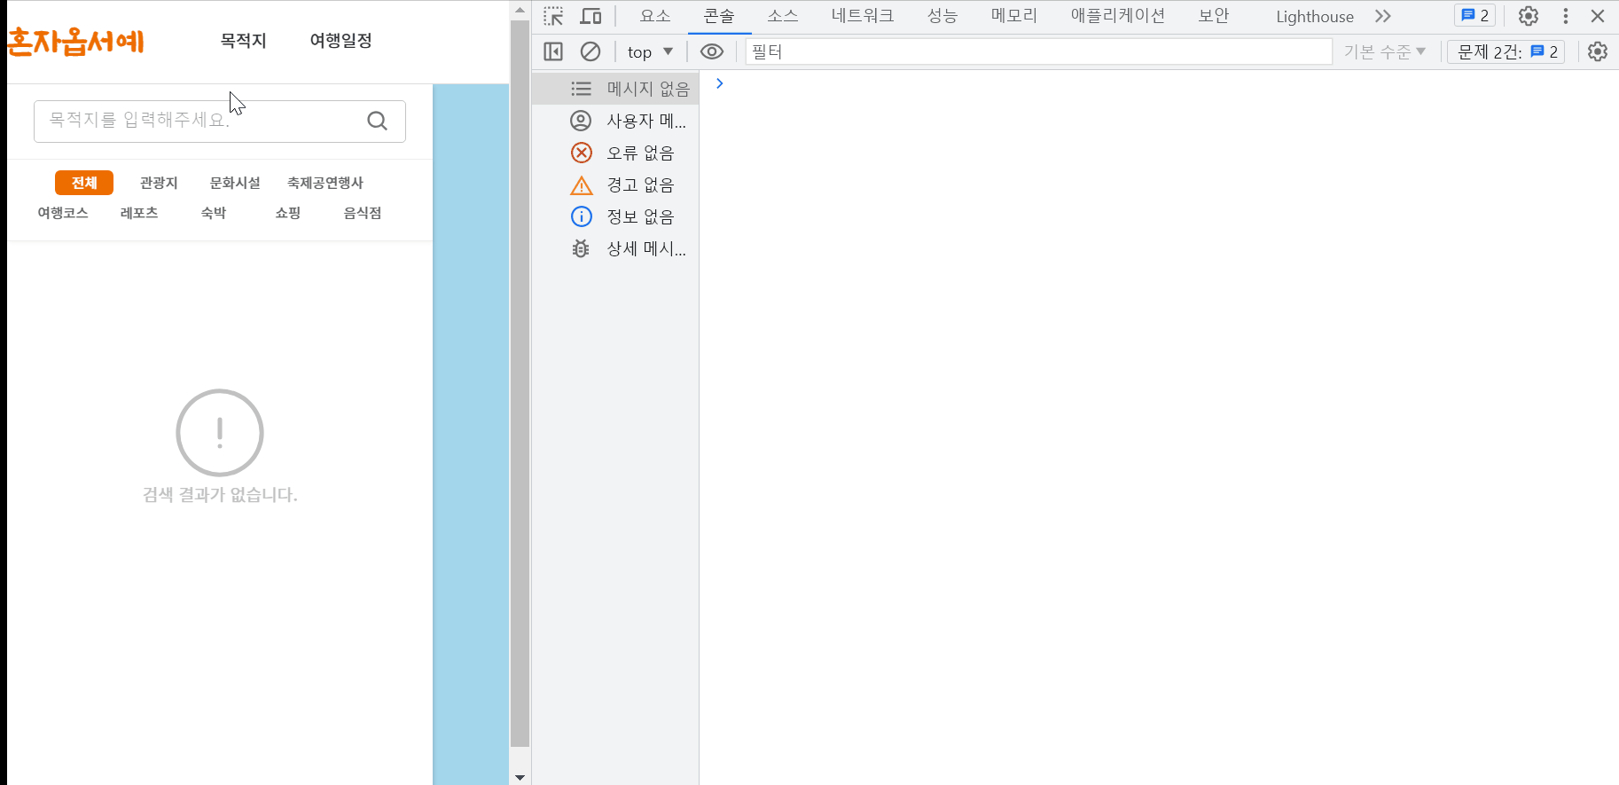
Task: Switch to the 소스 tab
Action: coord(783,16)
